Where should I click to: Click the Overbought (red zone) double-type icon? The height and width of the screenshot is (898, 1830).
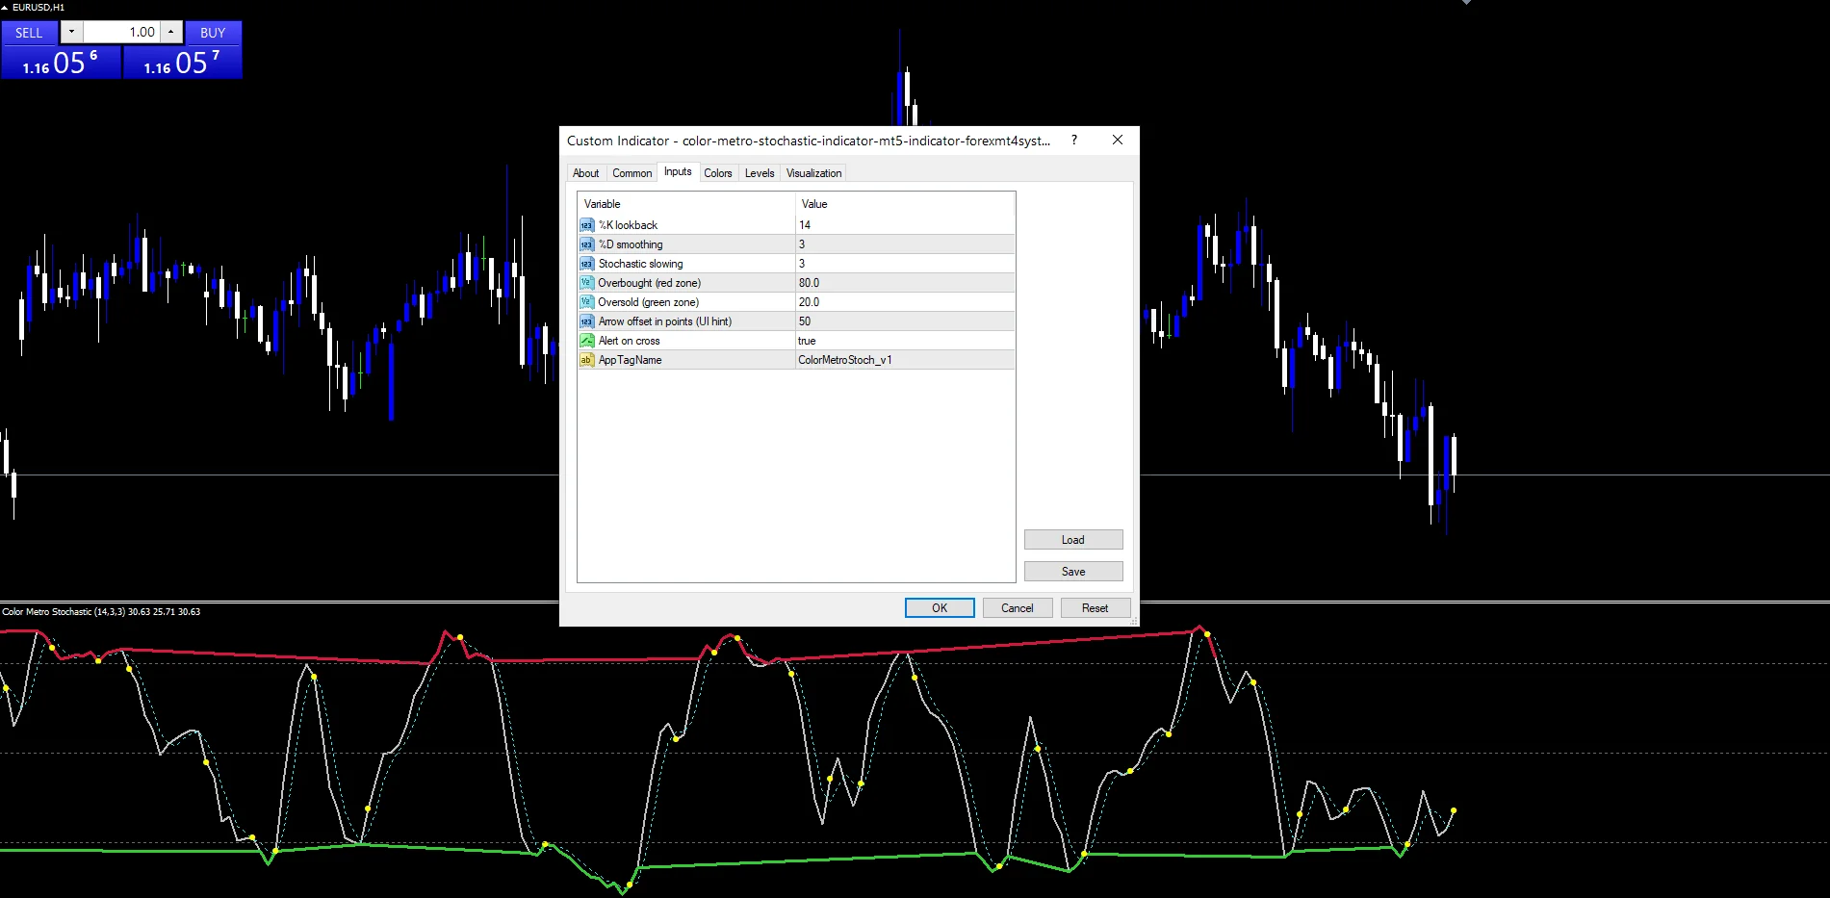(x=586, y=283)
